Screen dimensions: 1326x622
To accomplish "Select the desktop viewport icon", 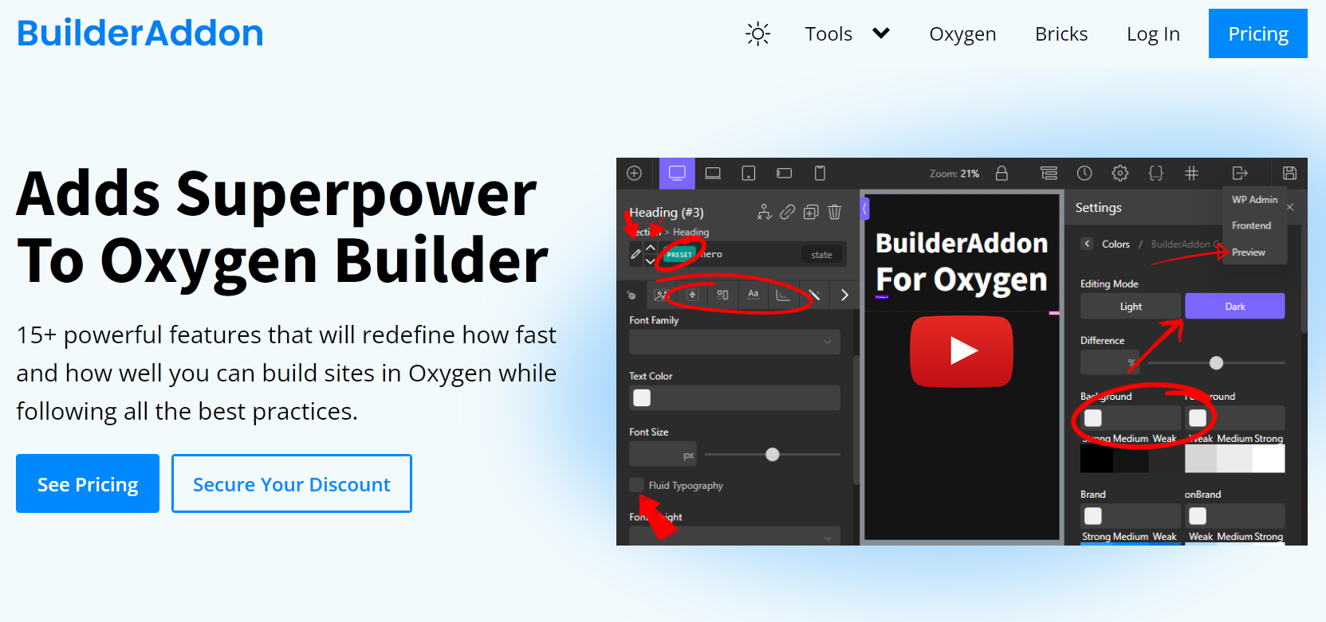I will 677,173.
